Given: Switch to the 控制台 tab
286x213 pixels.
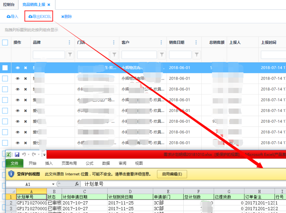Looking at the screenshot, I should click(x=9, y=5).
